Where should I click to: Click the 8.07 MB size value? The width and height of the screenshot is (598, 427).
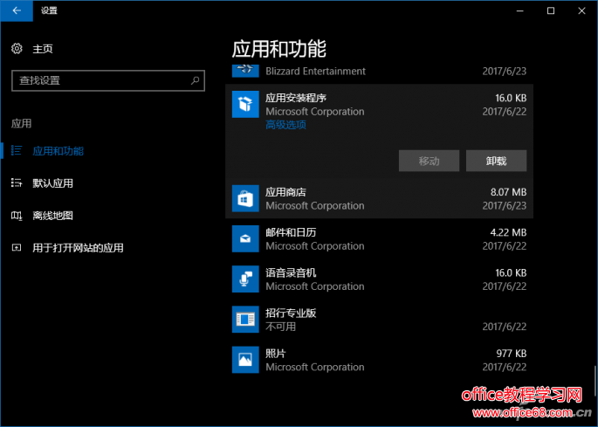pyautogui.click(x=508, y=192)
